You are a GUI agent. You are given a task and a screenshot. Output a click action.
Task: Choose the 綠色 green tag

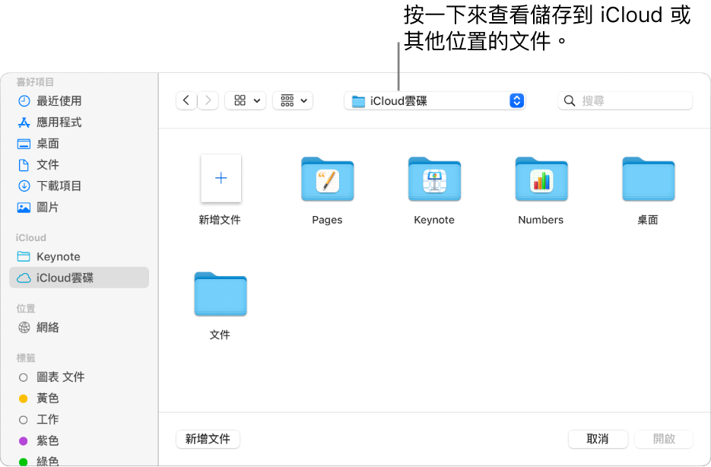point(79,461)
